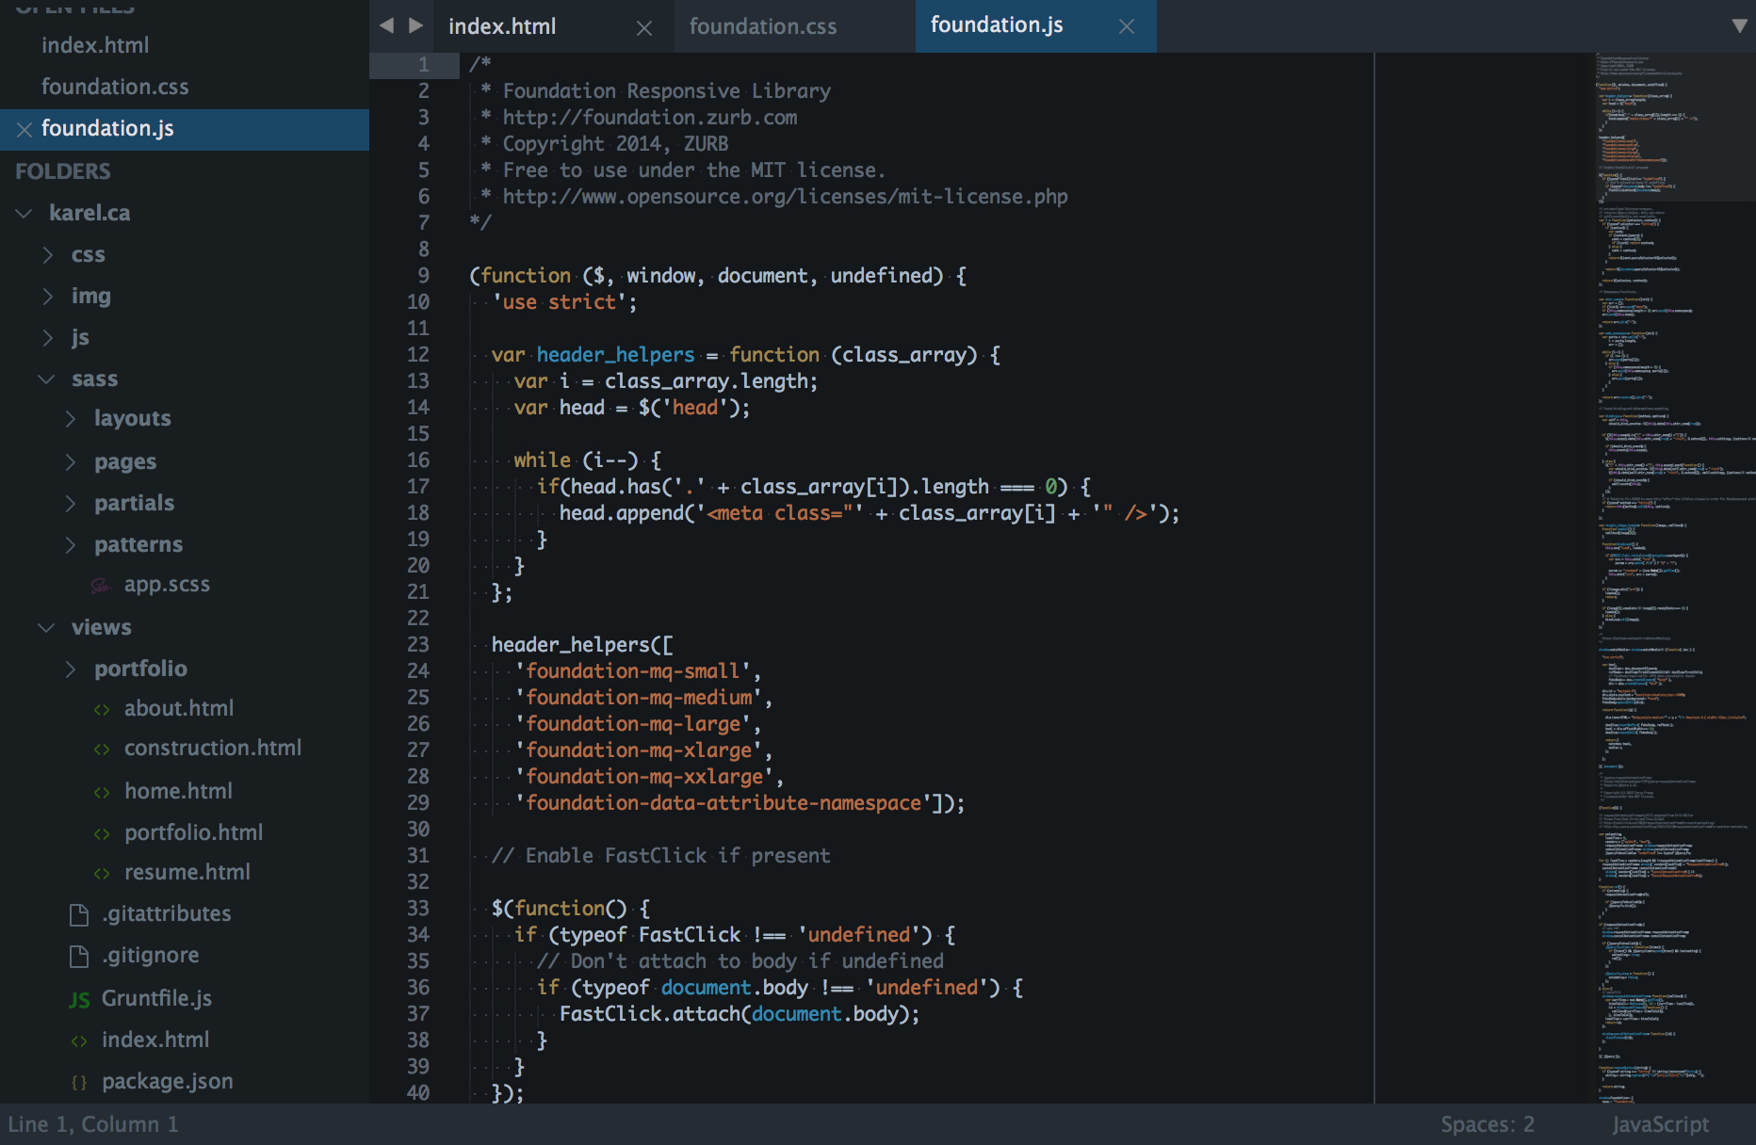Open the tab list dropdown arrow
This screenshot has height=1145, width=1756.
pos(1739,25)
